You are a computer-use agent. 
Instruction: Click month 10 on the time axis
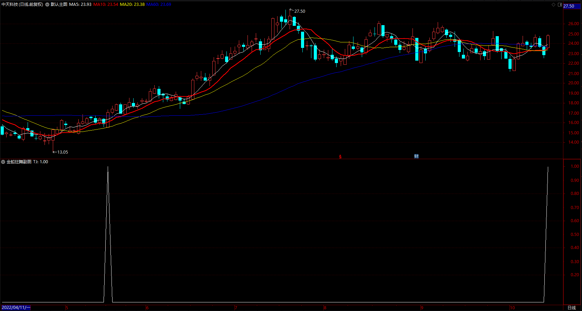[x=512, y=308]
